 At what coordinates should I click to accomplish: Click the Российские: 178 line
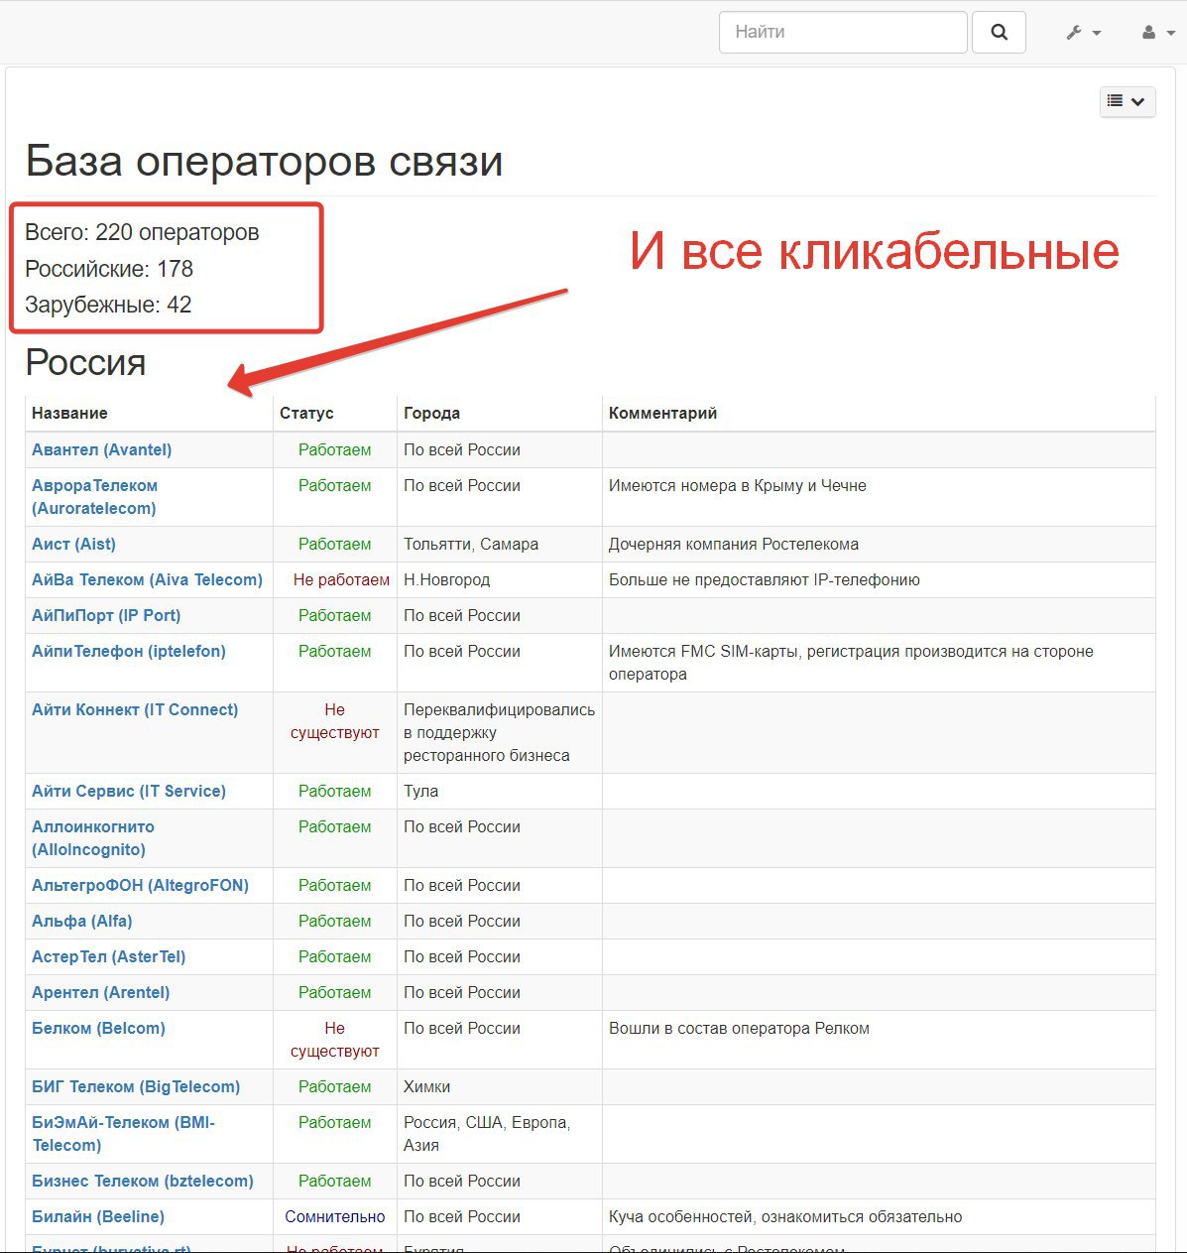pos(109,269)
